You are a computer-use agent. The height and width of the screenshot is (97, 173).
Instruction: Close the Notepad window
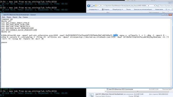(170, 15)
